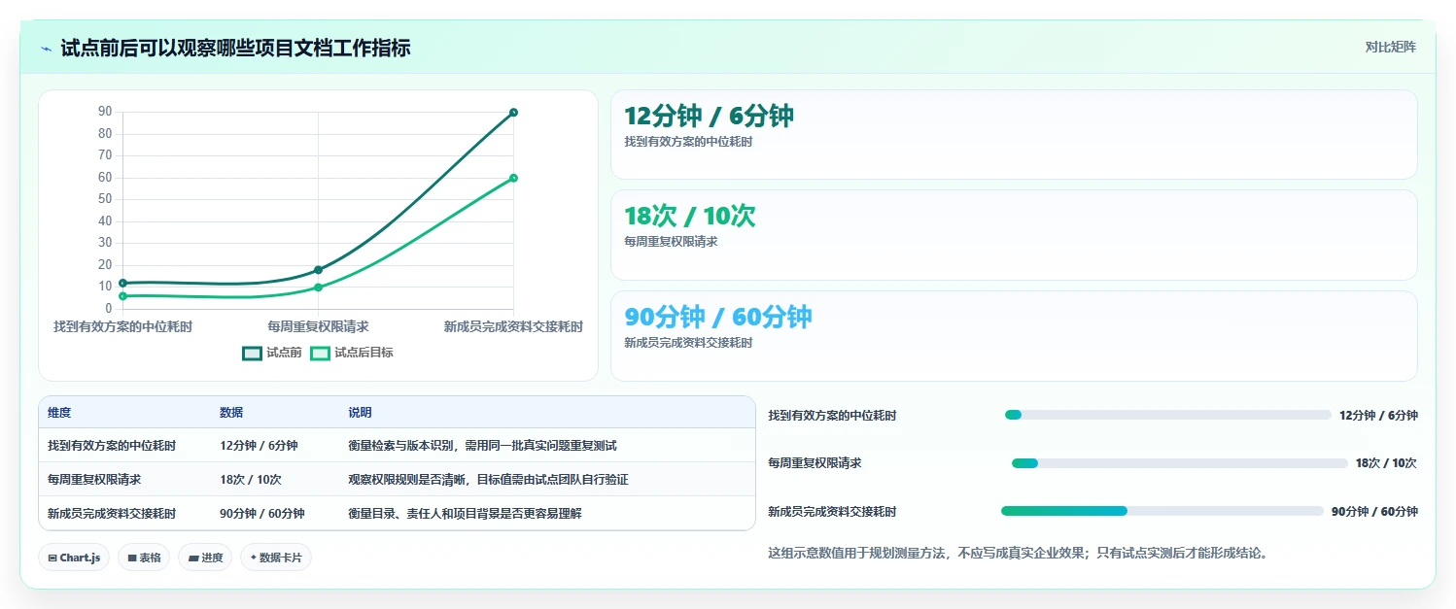Screen dimensions: 1456x609
Task: Click progress label 每周重复权限请求
Action: tap(815, 463)
